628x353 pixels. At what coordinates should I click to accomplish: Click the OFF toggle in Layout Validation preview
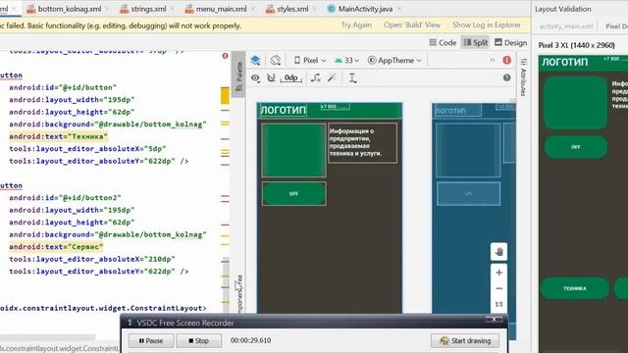click(x=576, y=147)
